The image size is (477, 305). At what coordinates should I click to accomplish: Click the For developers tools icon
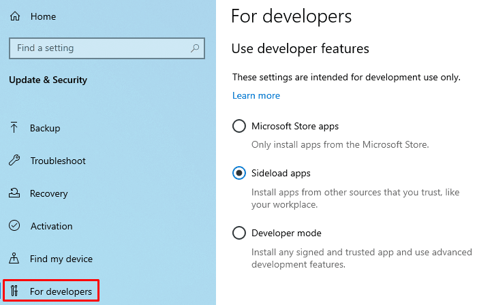coord(14,291)
